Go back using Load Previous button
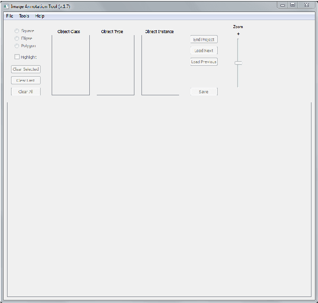The width and height of the screenshot is (318, 303). [x=204, y=62]
